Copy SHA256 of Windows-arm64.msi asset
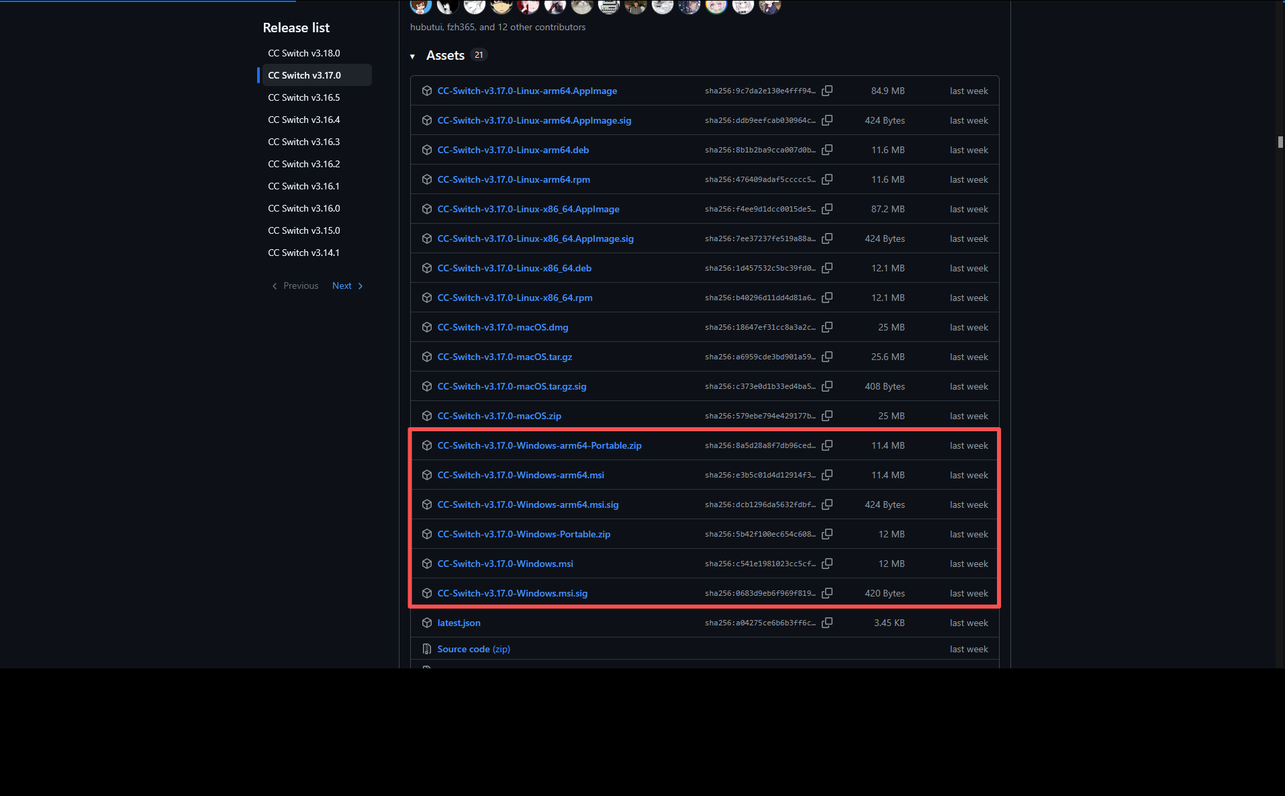Viewport: 1285px width, 796px height. click(827, 475)
